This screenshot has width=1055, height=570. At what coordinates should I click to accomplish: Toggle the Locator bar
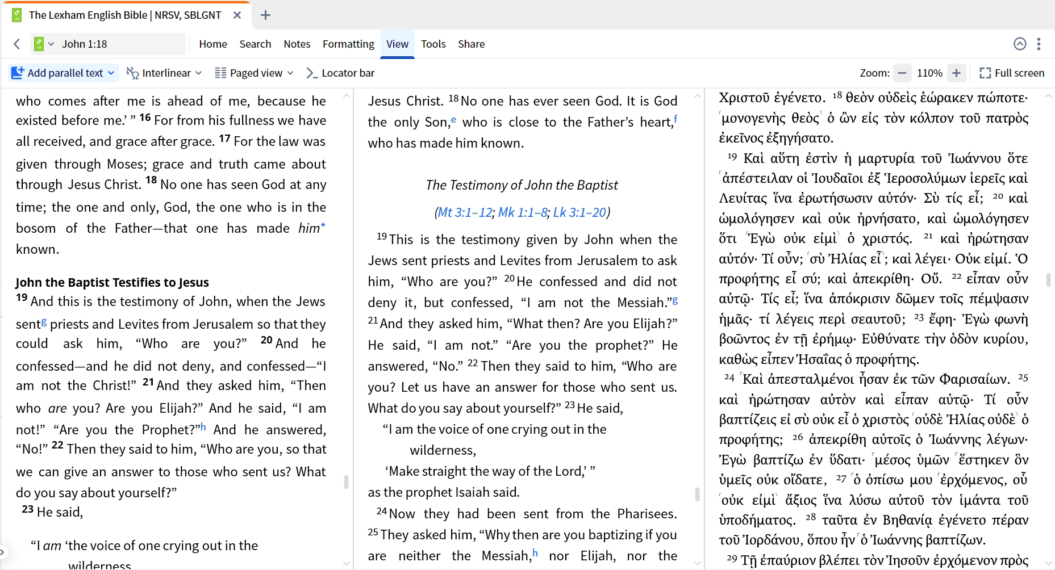pos(340,73)
